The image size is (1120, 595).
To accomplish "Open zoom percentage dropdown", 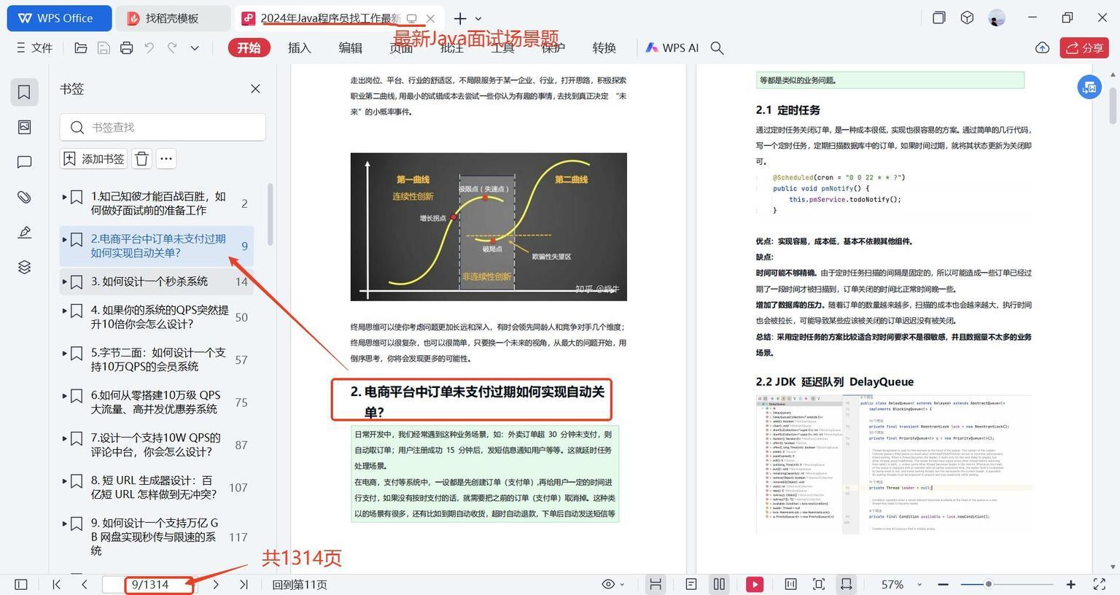I will (x=919, y=584).
